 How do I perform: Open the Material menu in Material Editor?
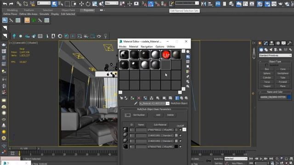tap(134, 47)
